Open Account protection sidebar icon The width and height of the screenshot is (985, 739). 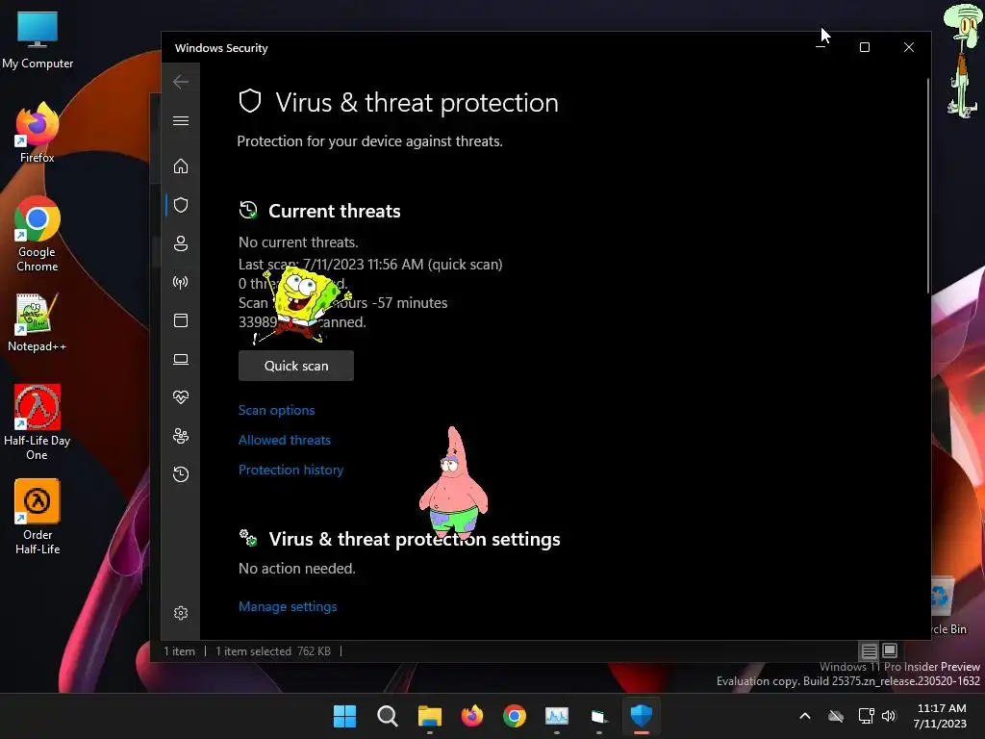(181, 243)
